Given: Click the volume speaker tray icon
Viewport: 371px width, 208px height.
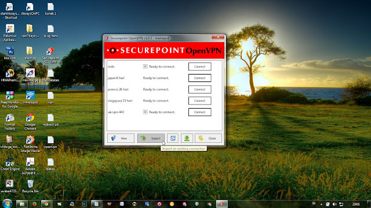Looking at the screenshot, I should pyautogui.click(x=334, y=204).
